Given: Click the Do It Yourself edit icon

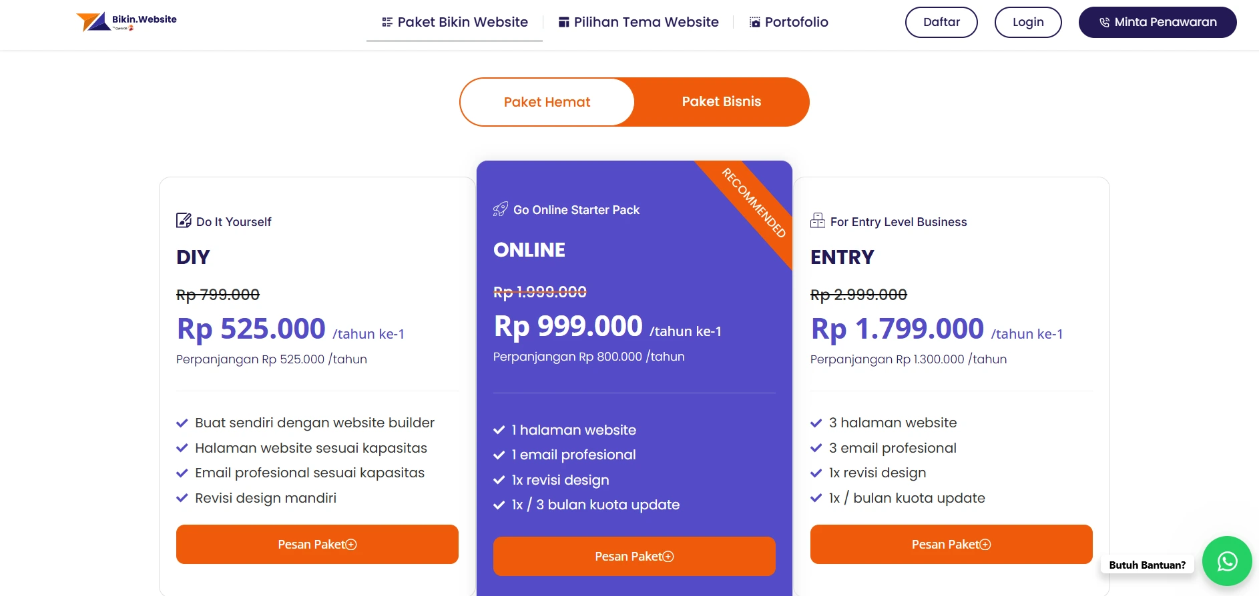Looking at the screenshot, I should (x=184, y=221).
